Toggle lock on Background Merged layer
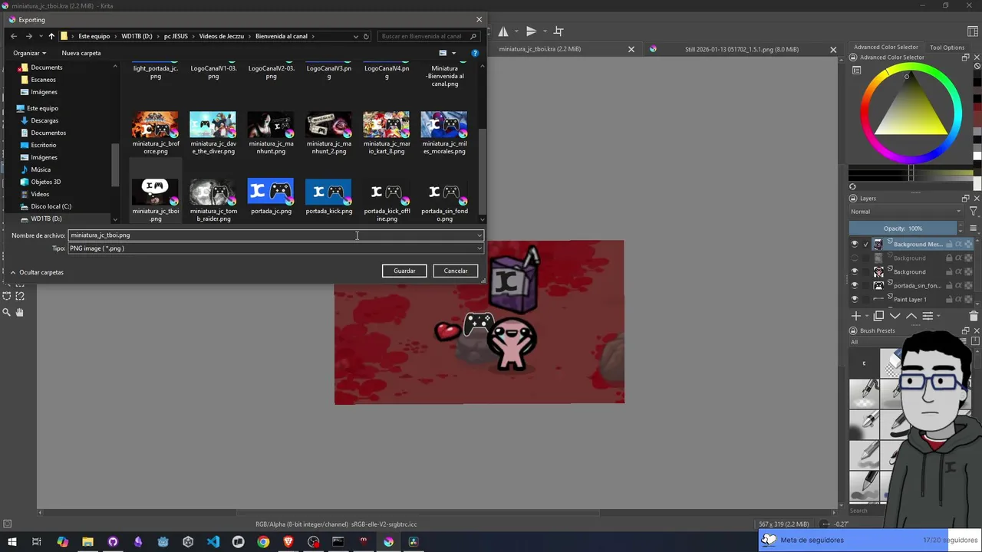 (949, 244)
